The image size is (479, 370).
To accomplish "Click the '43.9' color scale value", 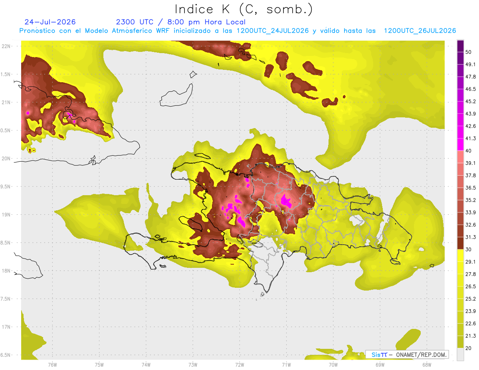I will point(470,114).
